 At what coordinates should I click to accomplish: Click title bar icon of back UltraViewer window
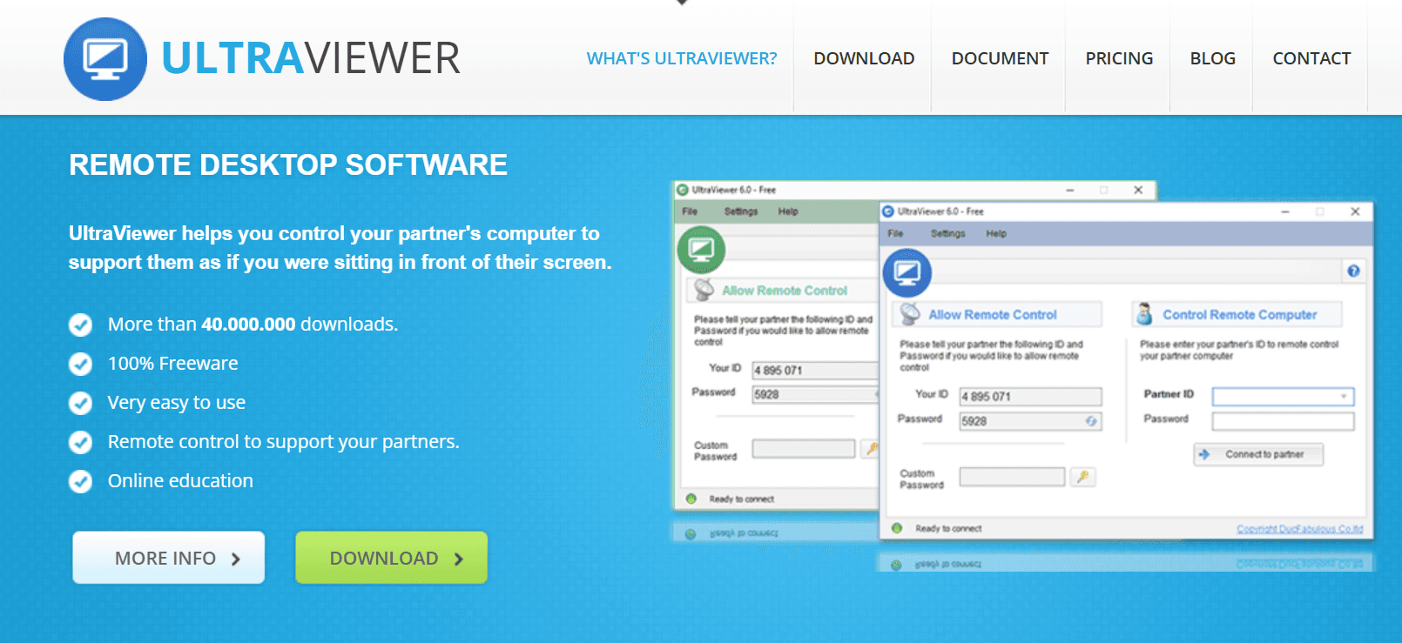[683, 190]
